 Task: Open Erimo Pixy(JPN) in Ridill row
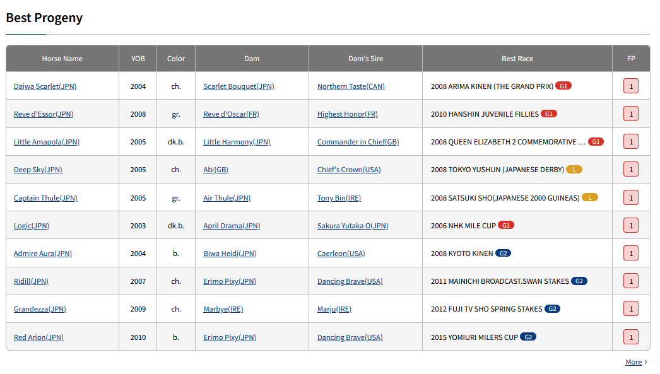coord(230,281)
